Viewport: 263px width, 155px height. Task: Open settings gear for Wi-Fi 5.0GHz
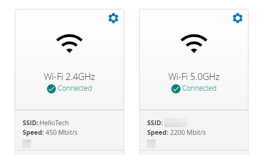237,18
